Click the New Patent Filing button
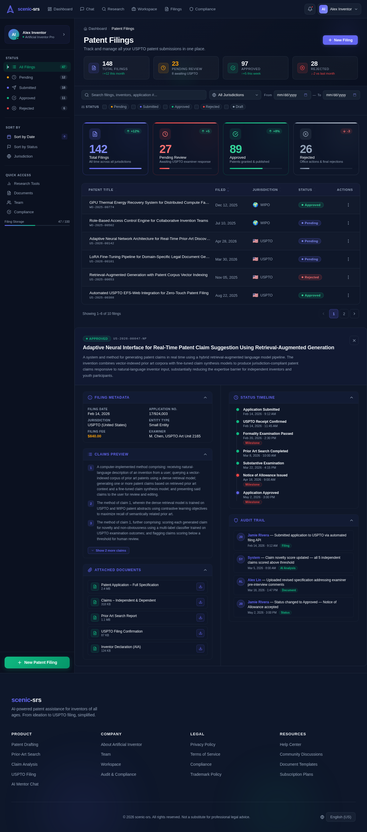This screenshot has height=832, width=367. pos(37,662)
